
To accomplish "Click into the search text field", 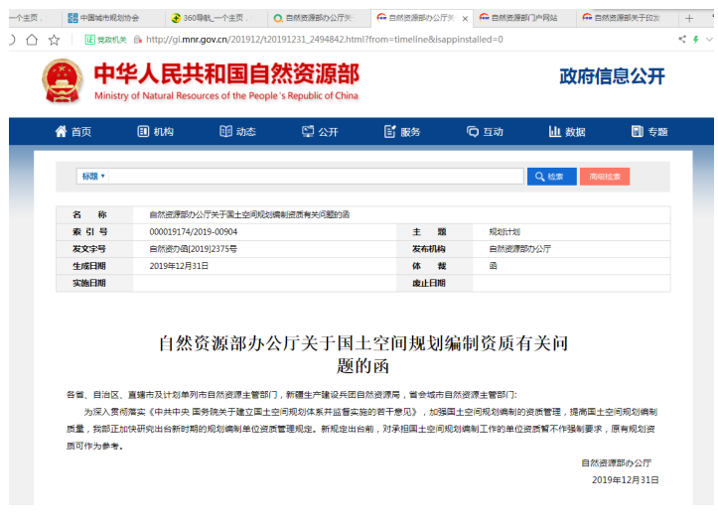I will [316, 177].
